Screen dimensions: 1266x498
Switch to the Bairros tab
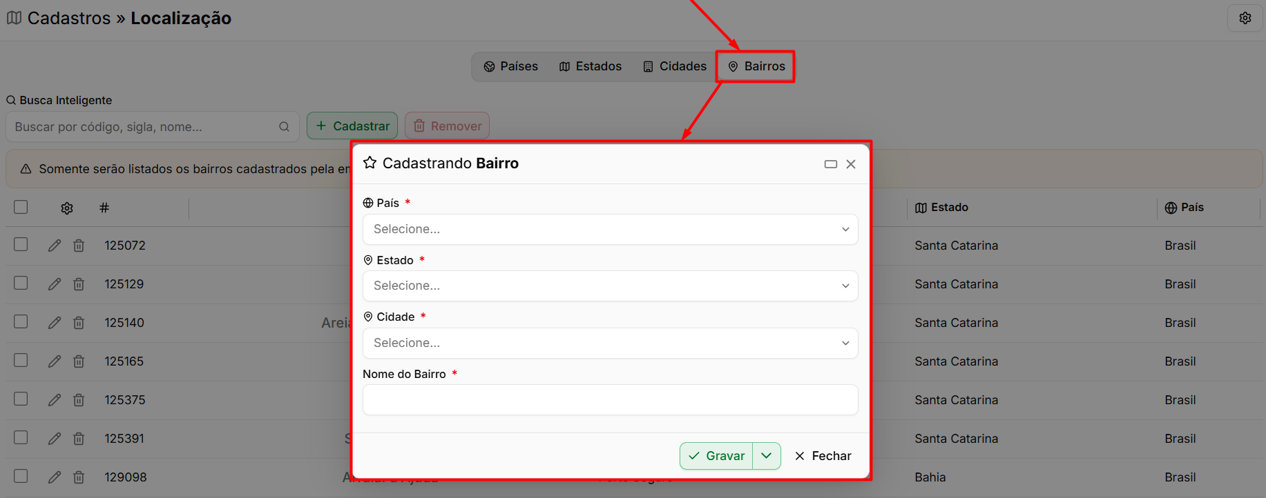point(756,66)
